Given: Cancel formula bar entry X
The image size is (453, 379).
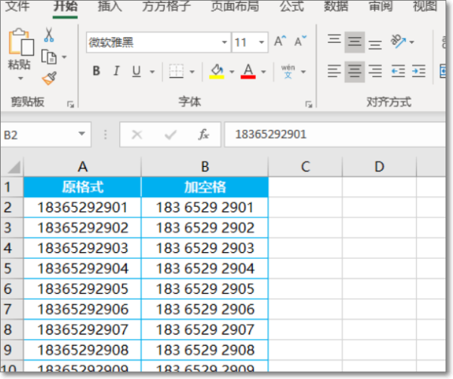Looking at the screenshot, I should [x=137, y=134].
